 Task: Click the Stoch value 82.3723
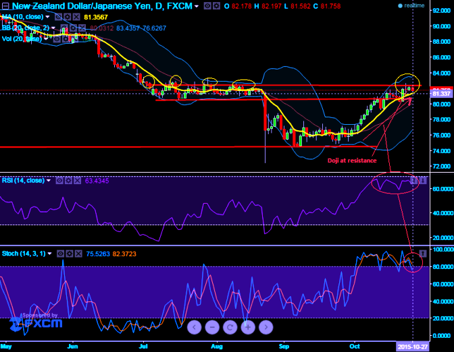(x=124, y=254)
